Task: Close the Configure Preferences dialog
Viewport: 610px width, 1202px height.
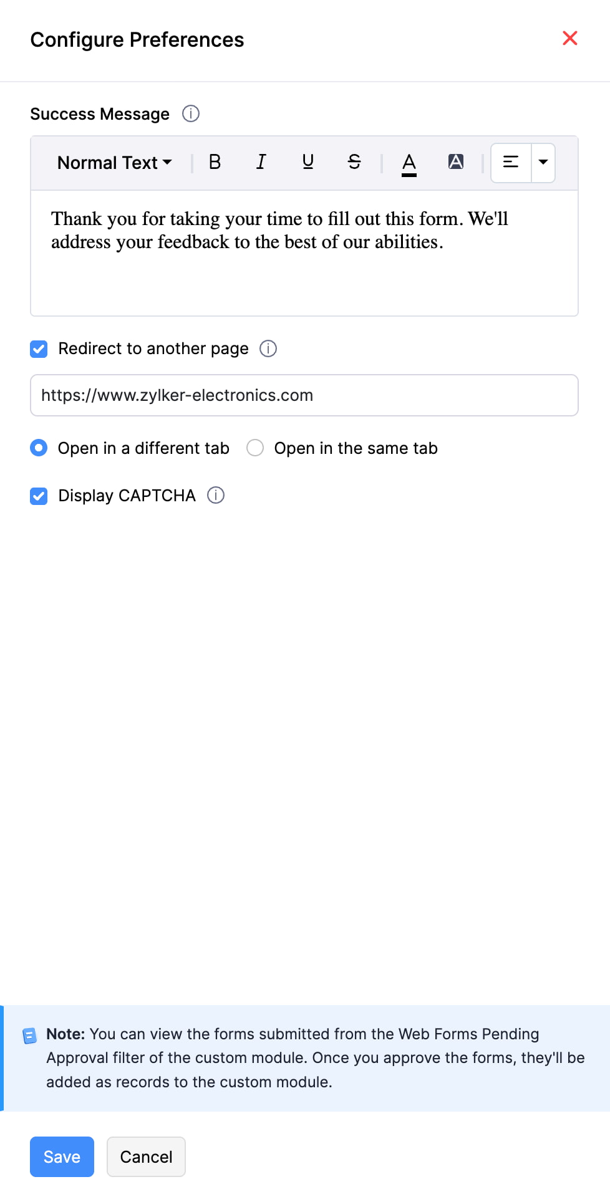Action: coord(569,39)
